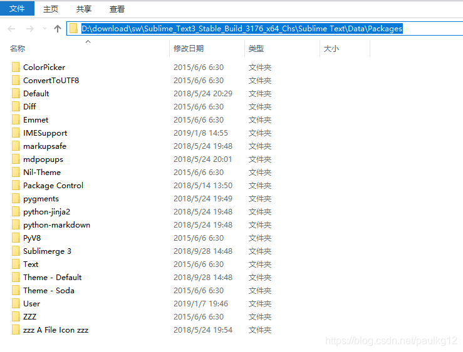463x352 pixels.
Task: Click date 2019/1/7 19:46 of User
Action: pyautogui.click(x=200, y=304)
